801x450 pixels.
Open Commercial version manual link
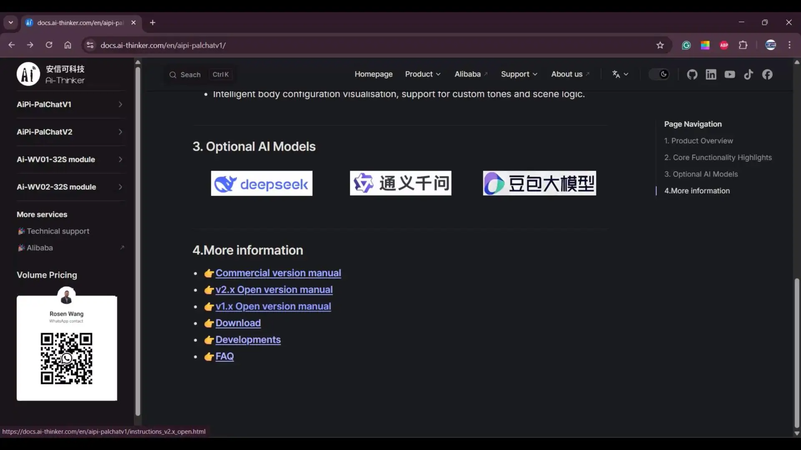(x=278, y=273)
